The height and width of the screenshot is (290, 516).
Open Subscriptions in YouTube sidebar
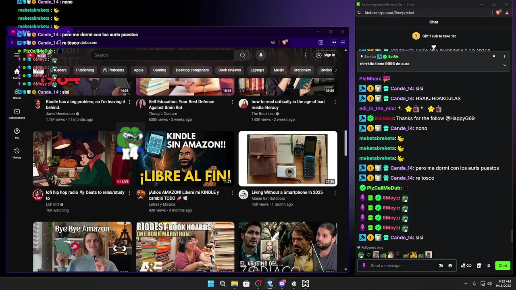click(17, 114)
